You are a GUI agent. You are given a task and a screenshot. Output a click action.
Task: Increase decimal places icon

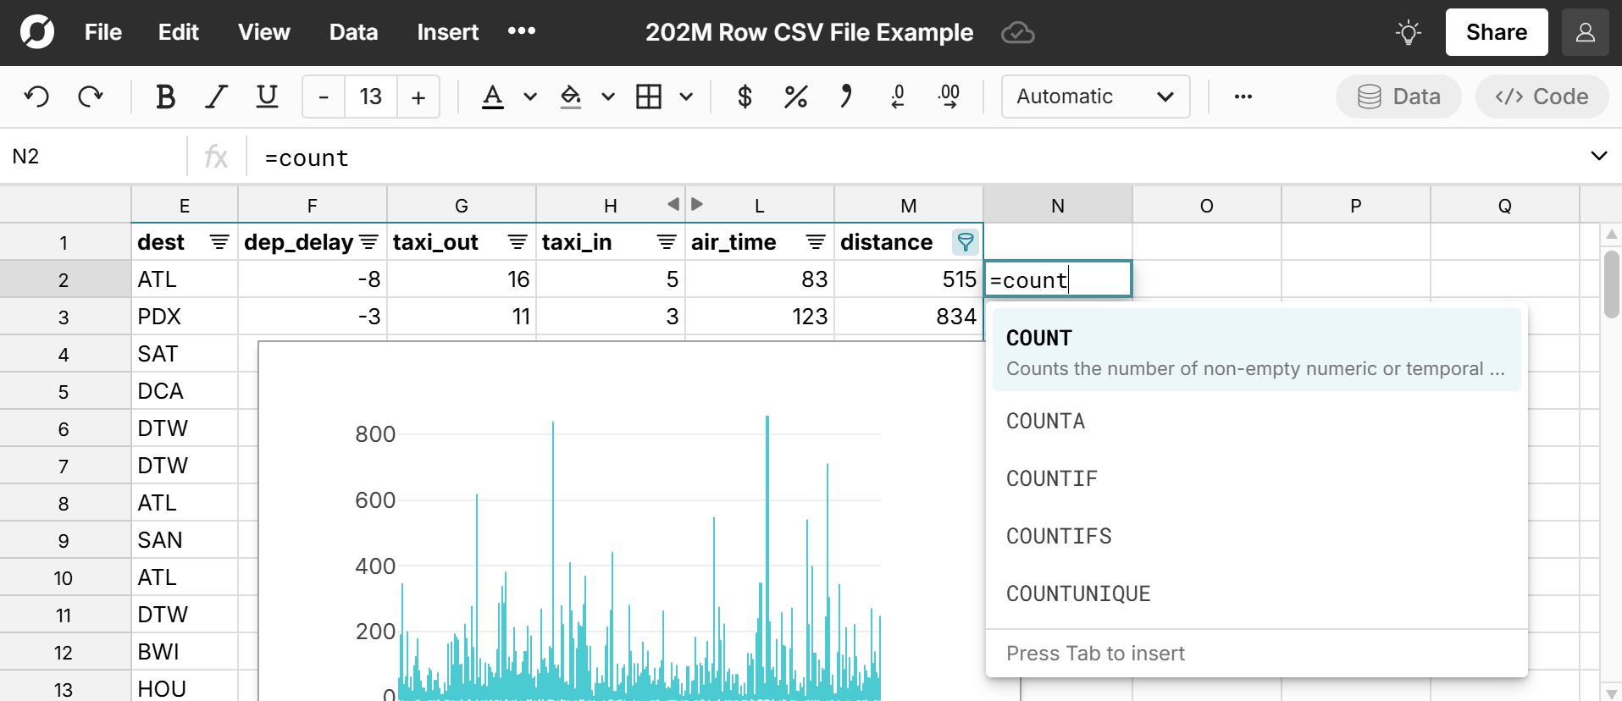[x=949, y=97]
